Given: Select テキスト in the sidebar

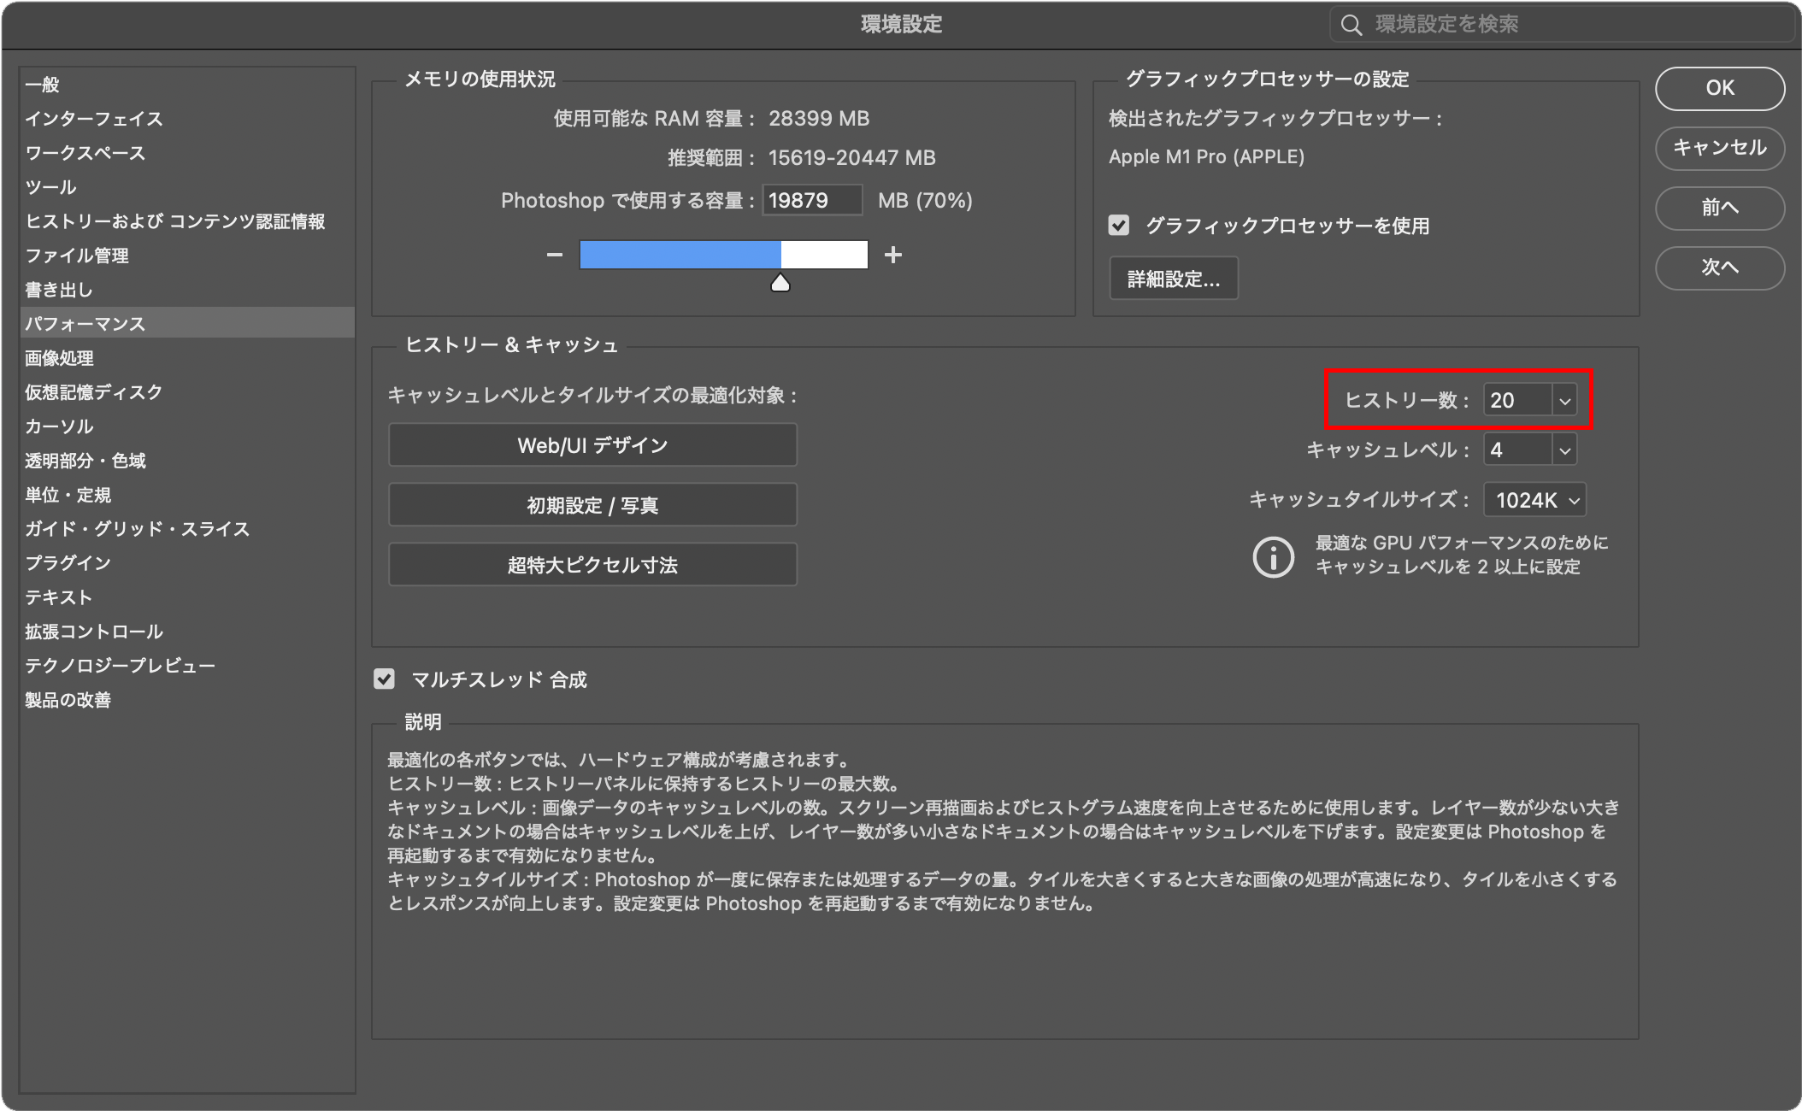Looking at the screenshot, I should pos(186,597).
